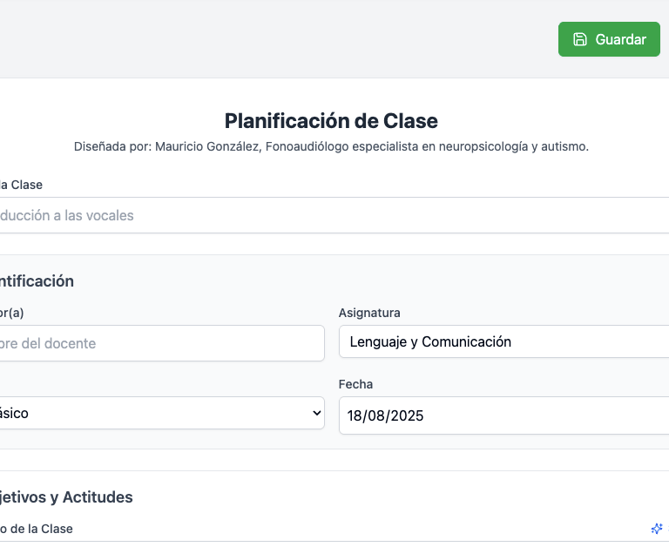
Task: Select the Asignatura field showing Lenguaje y Comunicación
Action: 503,342
